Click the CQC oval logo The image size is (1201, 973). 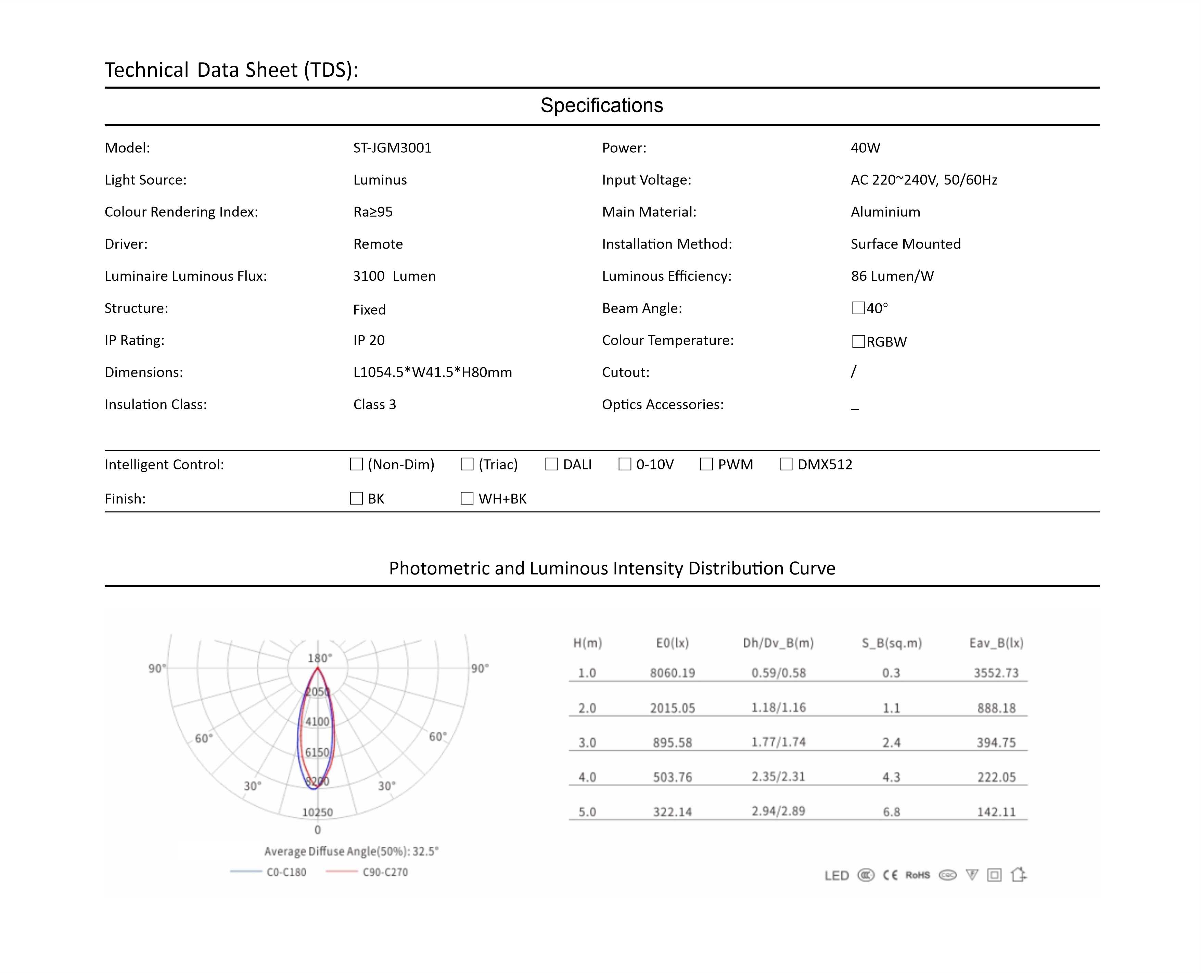(x=947, y=875)
